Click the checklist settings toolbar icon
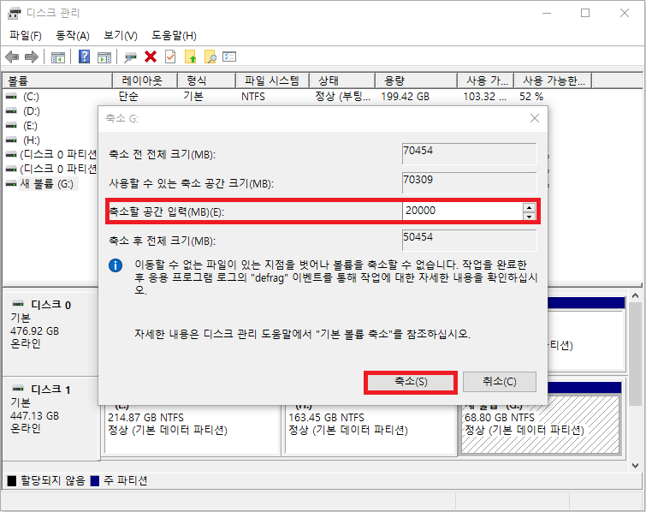Image resolution: width=646 pixels, height=512 pixels. tap(229, 57)
